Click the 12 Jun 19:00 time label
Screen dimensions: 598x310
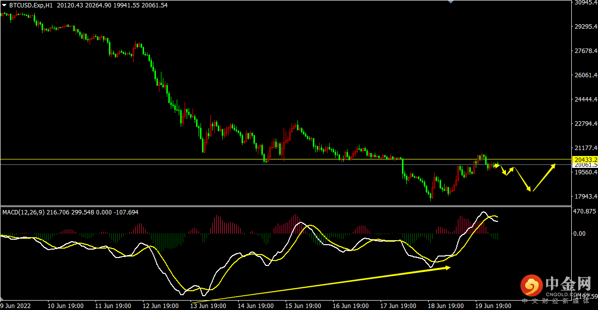click(x=161, y=306)
